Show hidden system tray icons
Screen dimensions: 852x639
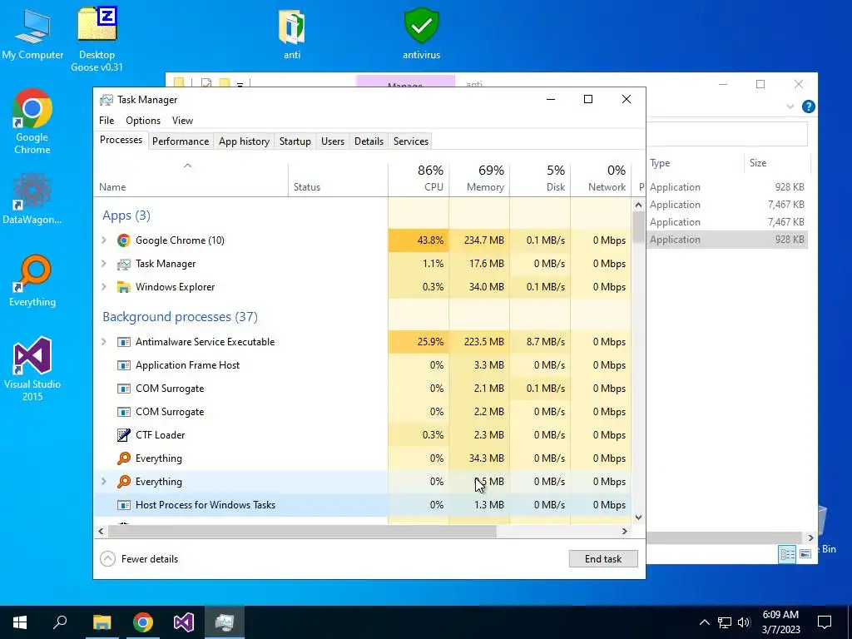click(704, 622)
